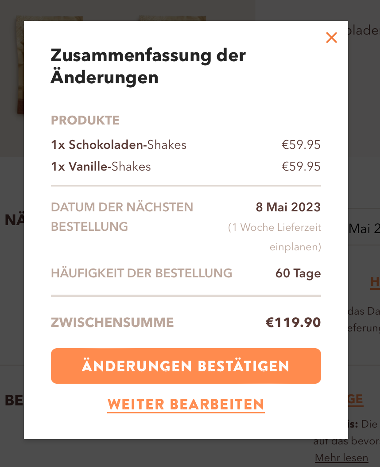Viewport: 380px width, 467px height.
Task: Click the 60 Tage order frequency value
Action: [298, 273]
